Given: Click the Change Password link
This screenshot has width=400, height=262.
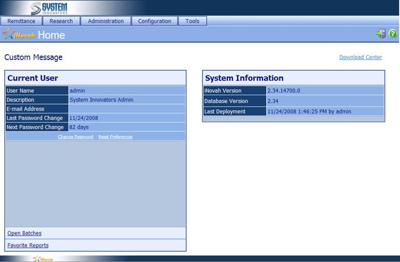Looking at the screenshot, I should coord(76,137).
